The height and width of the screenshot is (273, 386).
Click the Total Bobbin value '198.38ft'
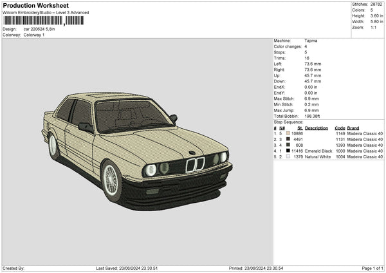click(x=312, y=116)
